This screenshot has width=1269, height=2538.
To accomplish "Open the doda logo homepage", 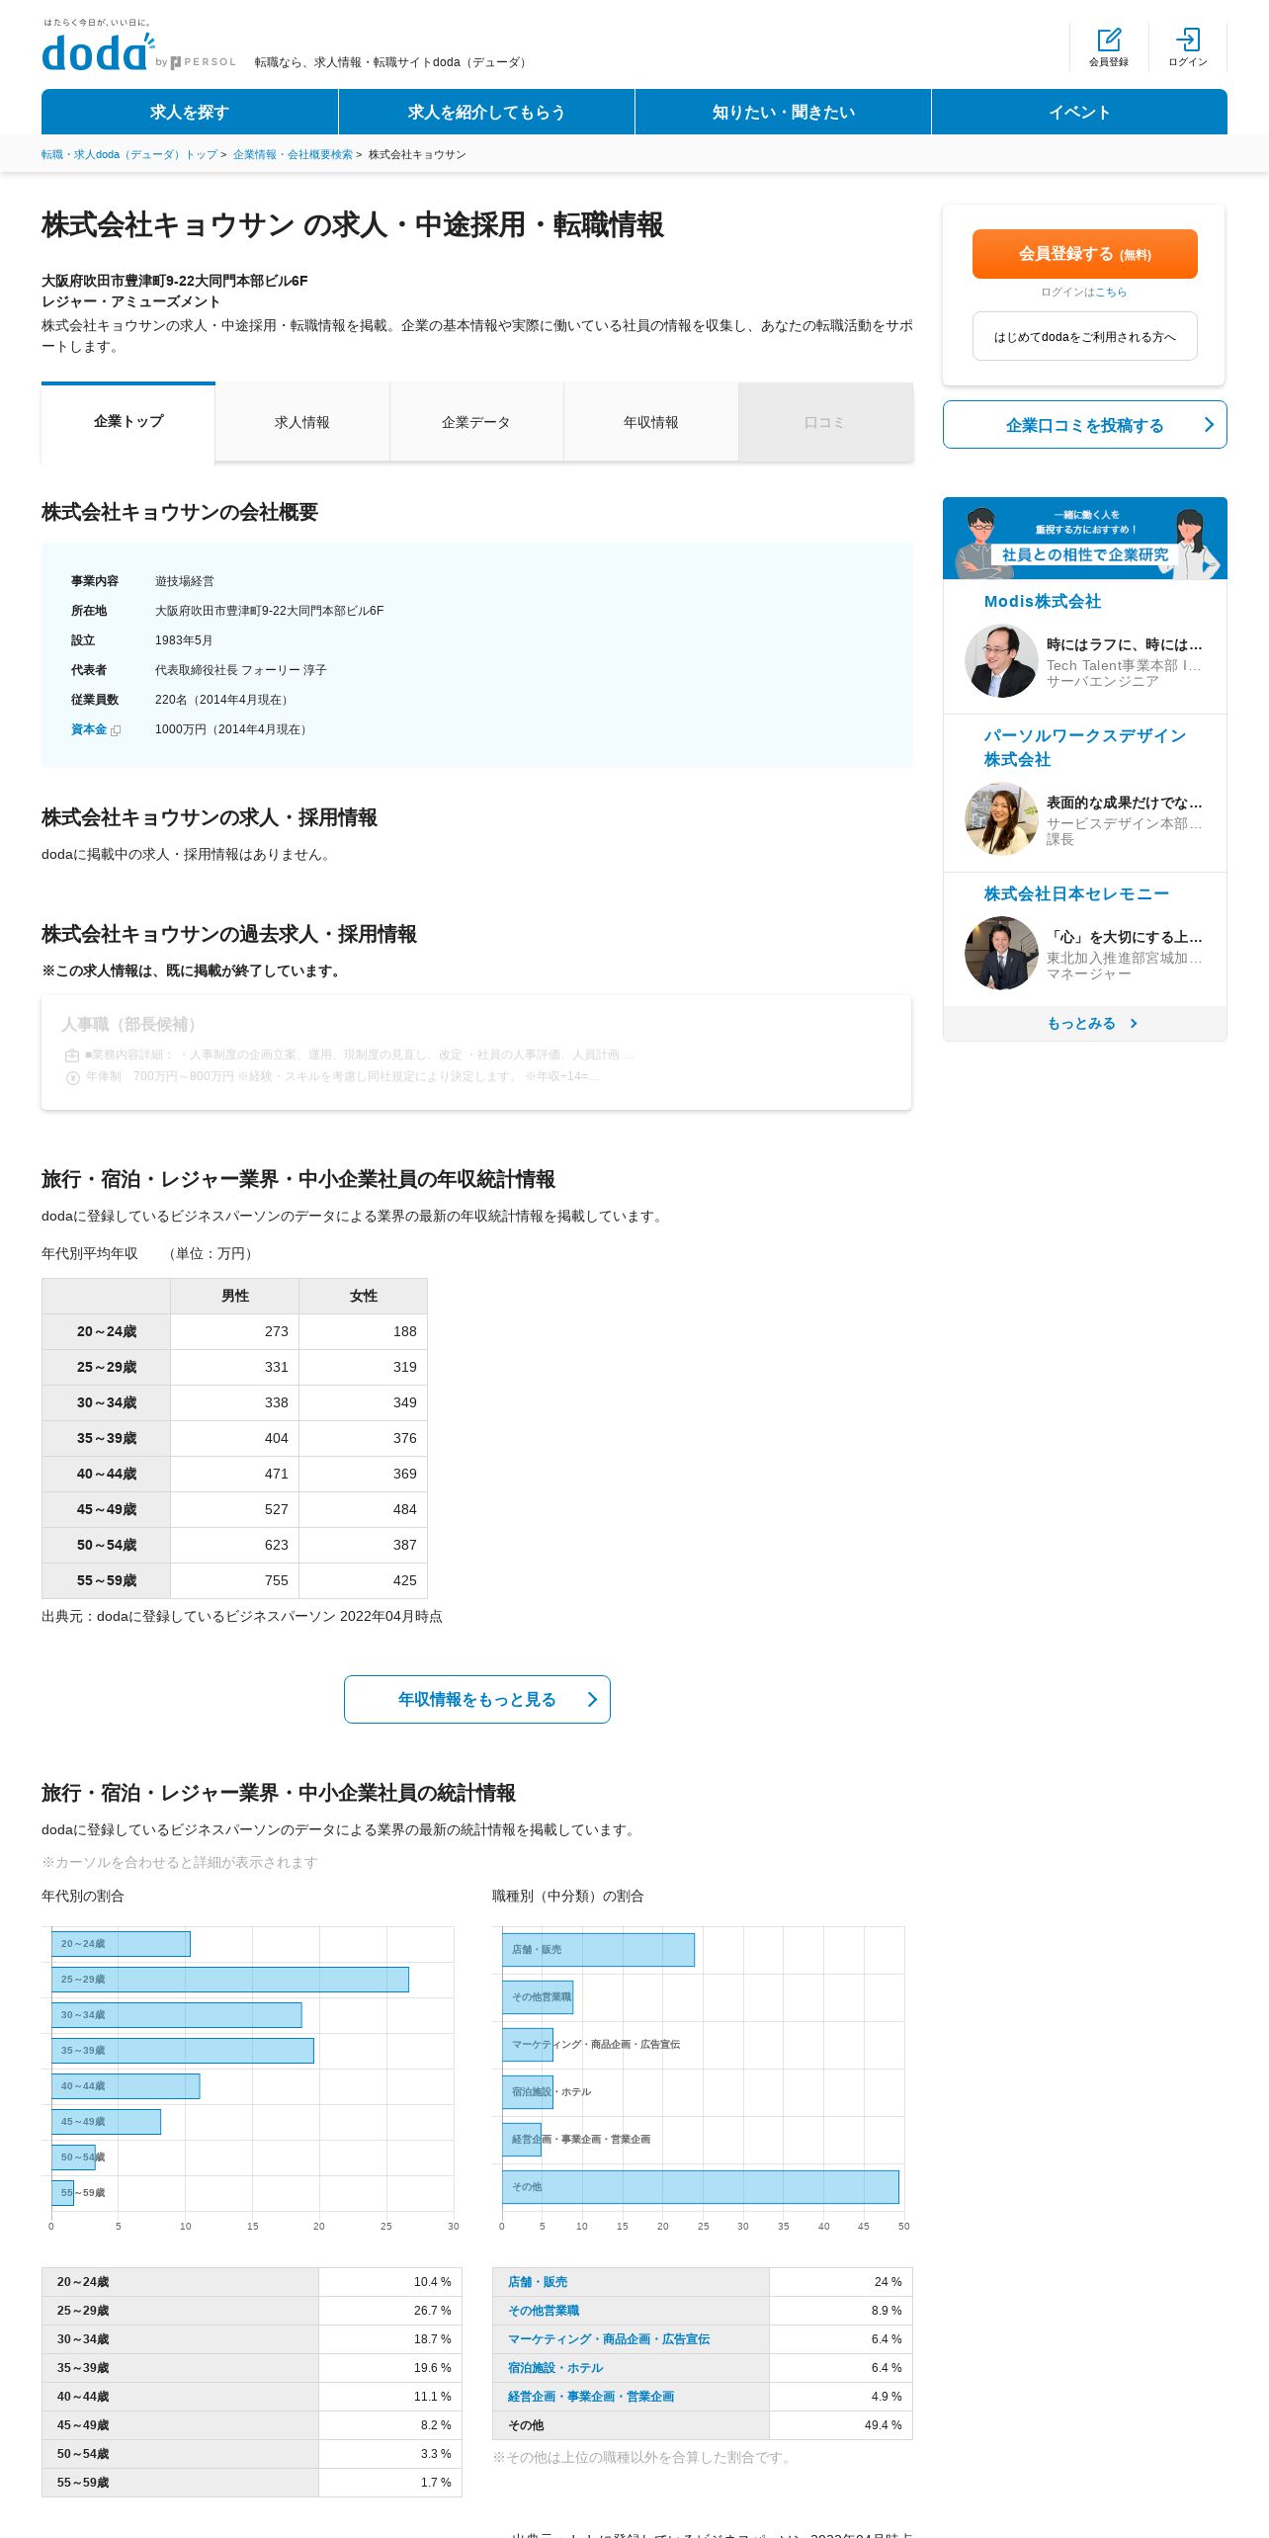I will pyautogui.click(x=98, y=52).
